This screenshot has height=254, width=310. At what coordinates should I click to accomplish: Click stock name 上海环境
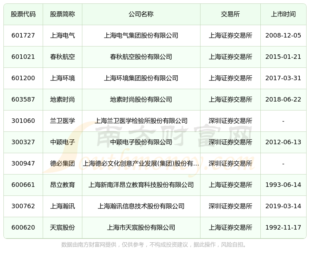62,78
